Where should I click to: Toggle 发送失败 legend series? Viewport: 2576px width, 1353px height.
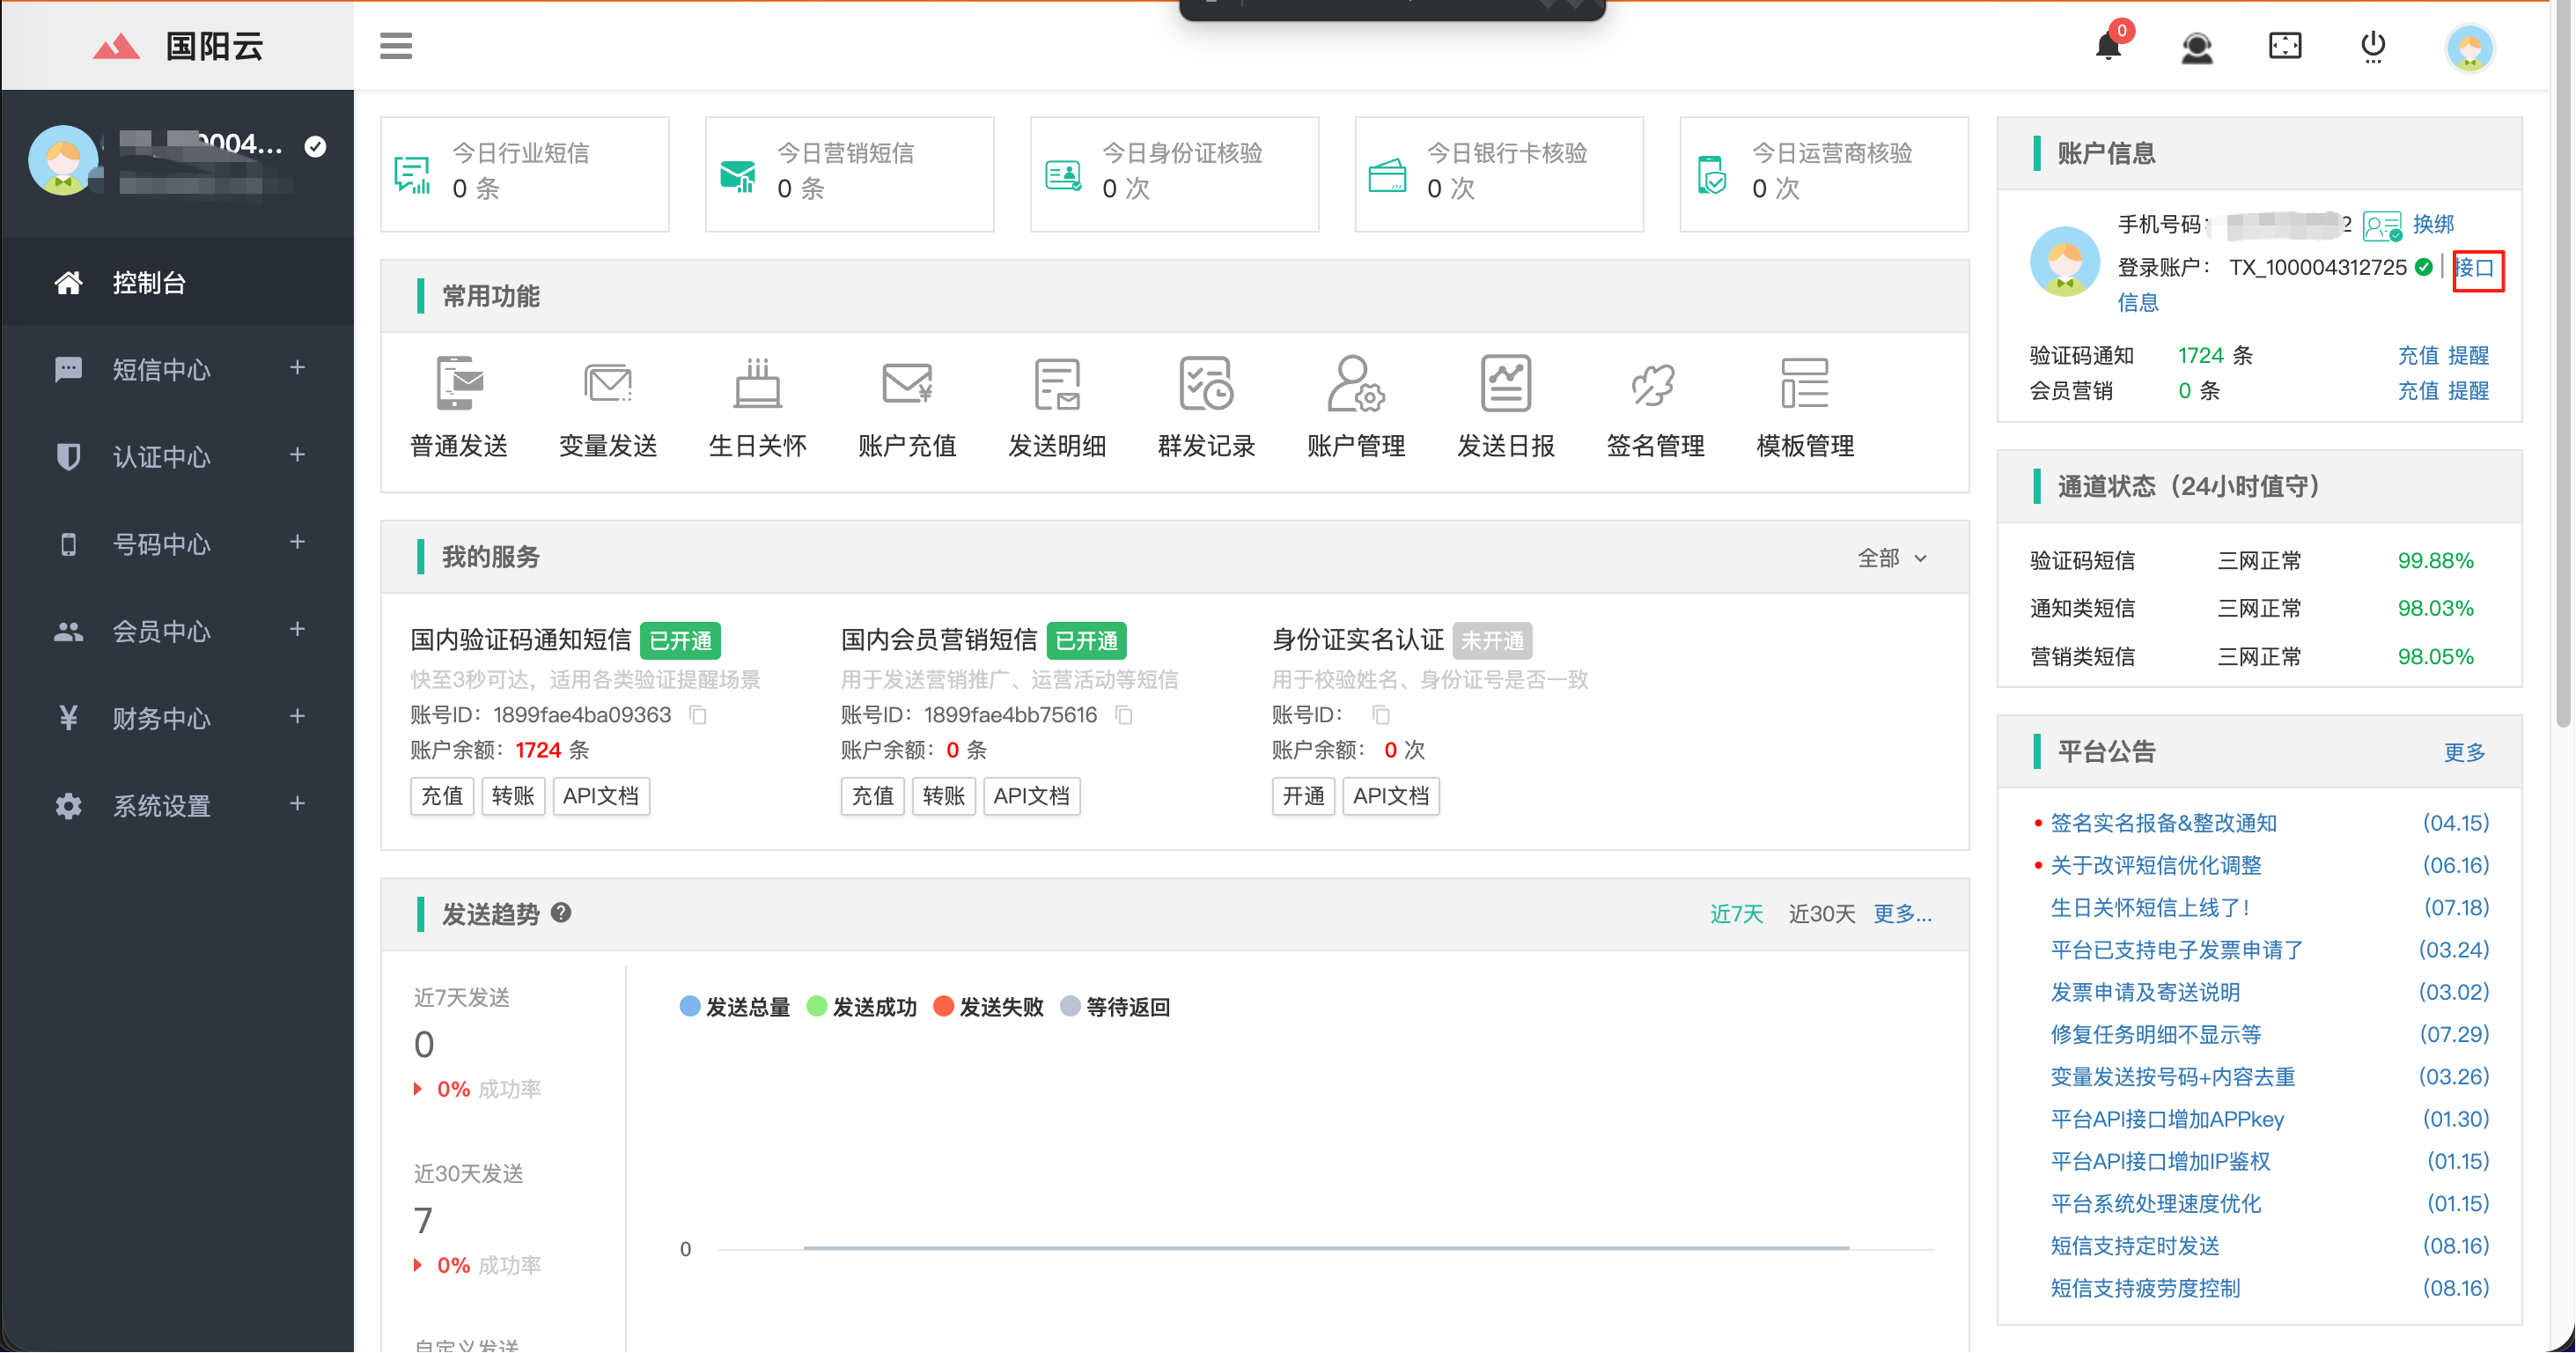[x=988, y=1007]
